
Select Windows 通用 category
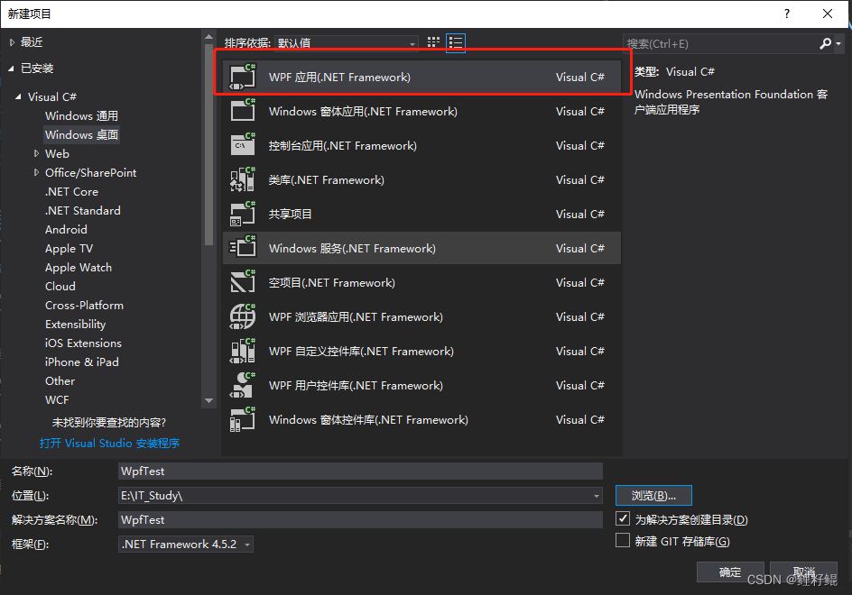[x=81, y=115]
